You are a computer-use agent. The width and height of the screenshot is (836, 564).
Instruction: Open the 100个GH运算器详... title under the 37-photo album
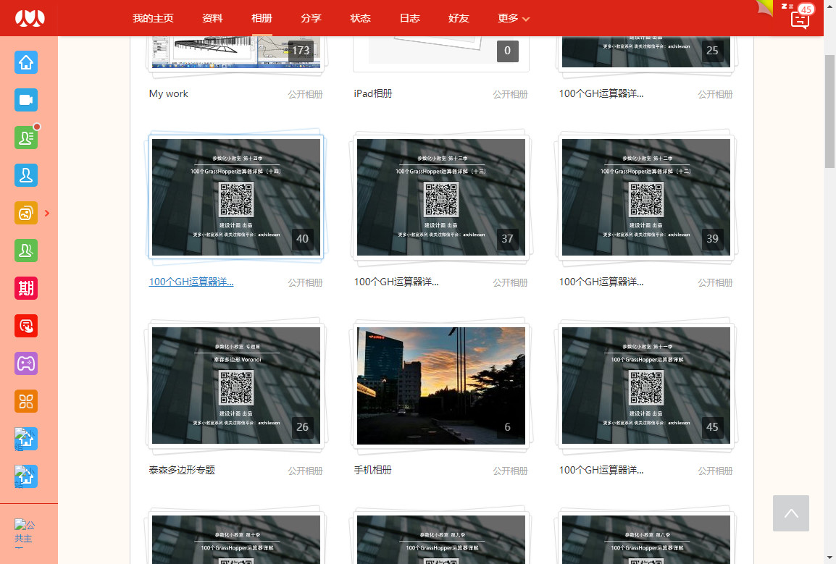pyautogui.click(x=396, y=282)
